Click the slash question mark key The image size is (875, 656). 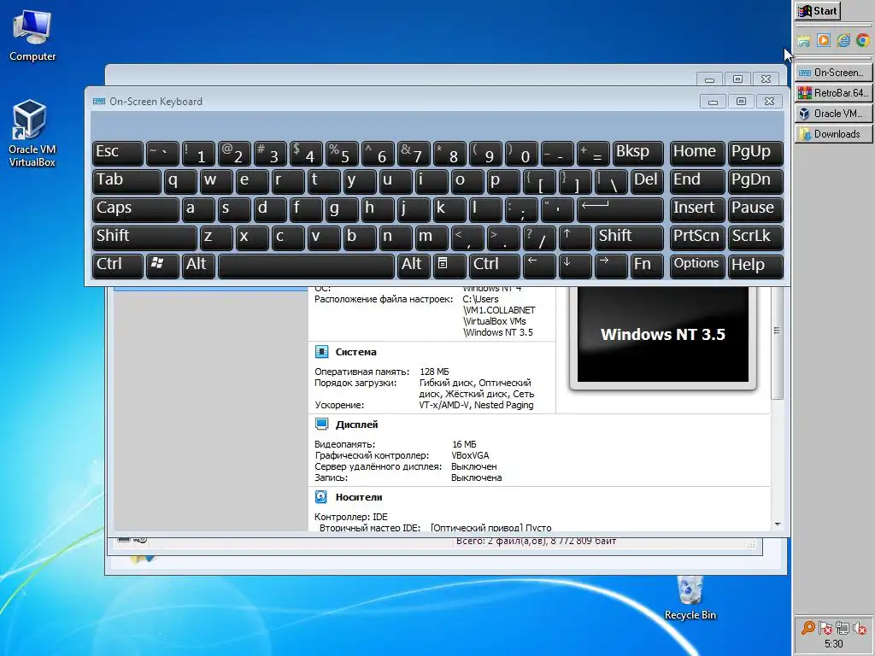point(539,237)
